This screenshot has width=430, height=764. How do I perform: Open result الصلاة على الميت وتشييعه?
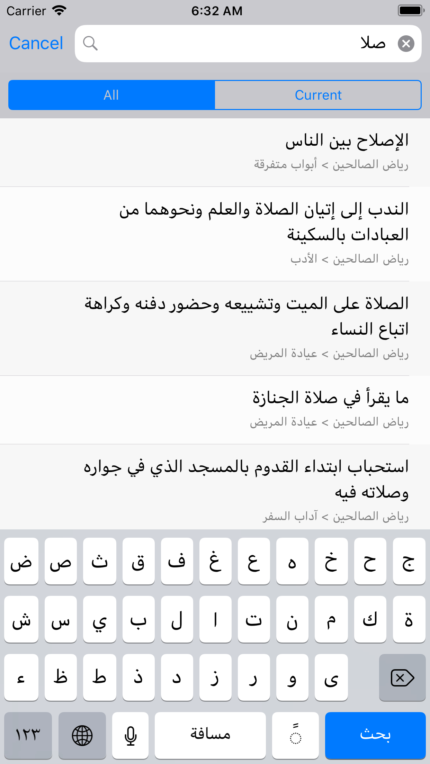click(x=215, y=328)
